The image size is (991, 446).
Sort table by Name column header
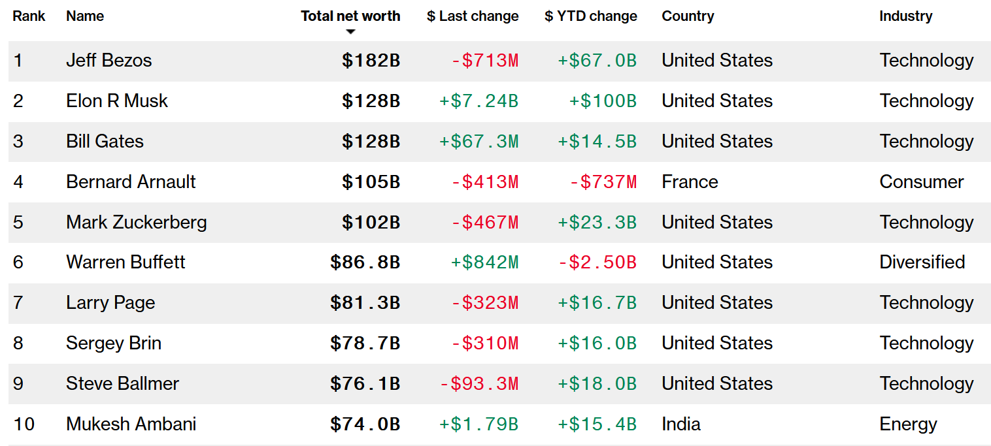click(x=85, y=16)
